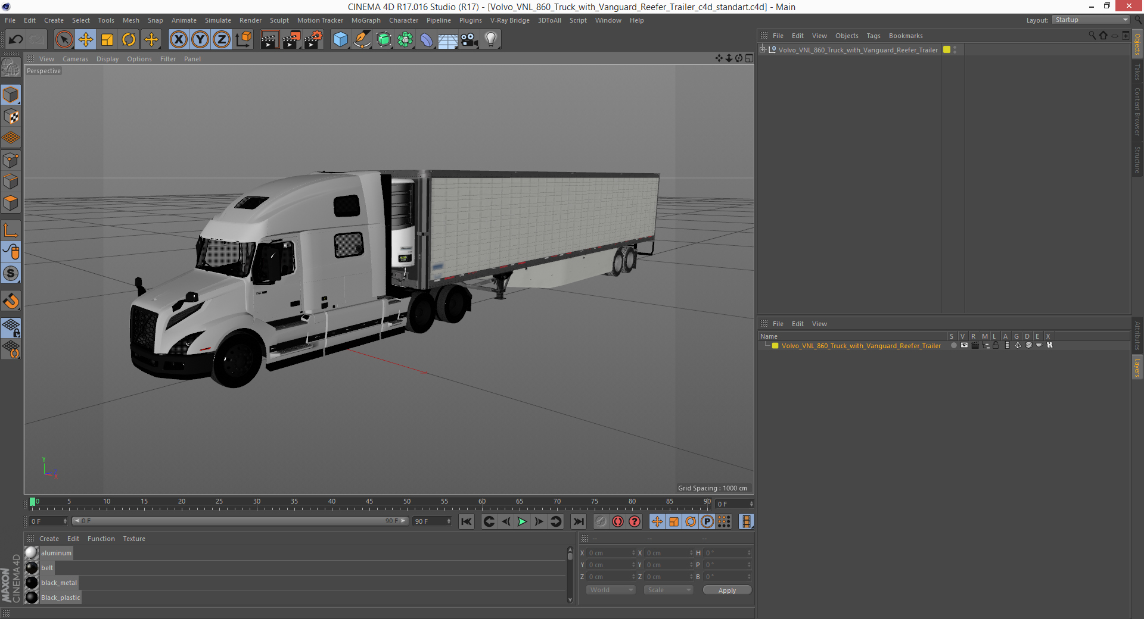Screen dimensions: 1144x619
Task: Click Apply coordinates button
Action: tap(727, 590)
